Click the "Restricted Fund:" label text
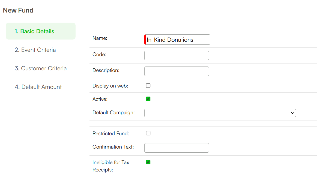Viewport: 317px width, 175px height. tap(111, 134)
